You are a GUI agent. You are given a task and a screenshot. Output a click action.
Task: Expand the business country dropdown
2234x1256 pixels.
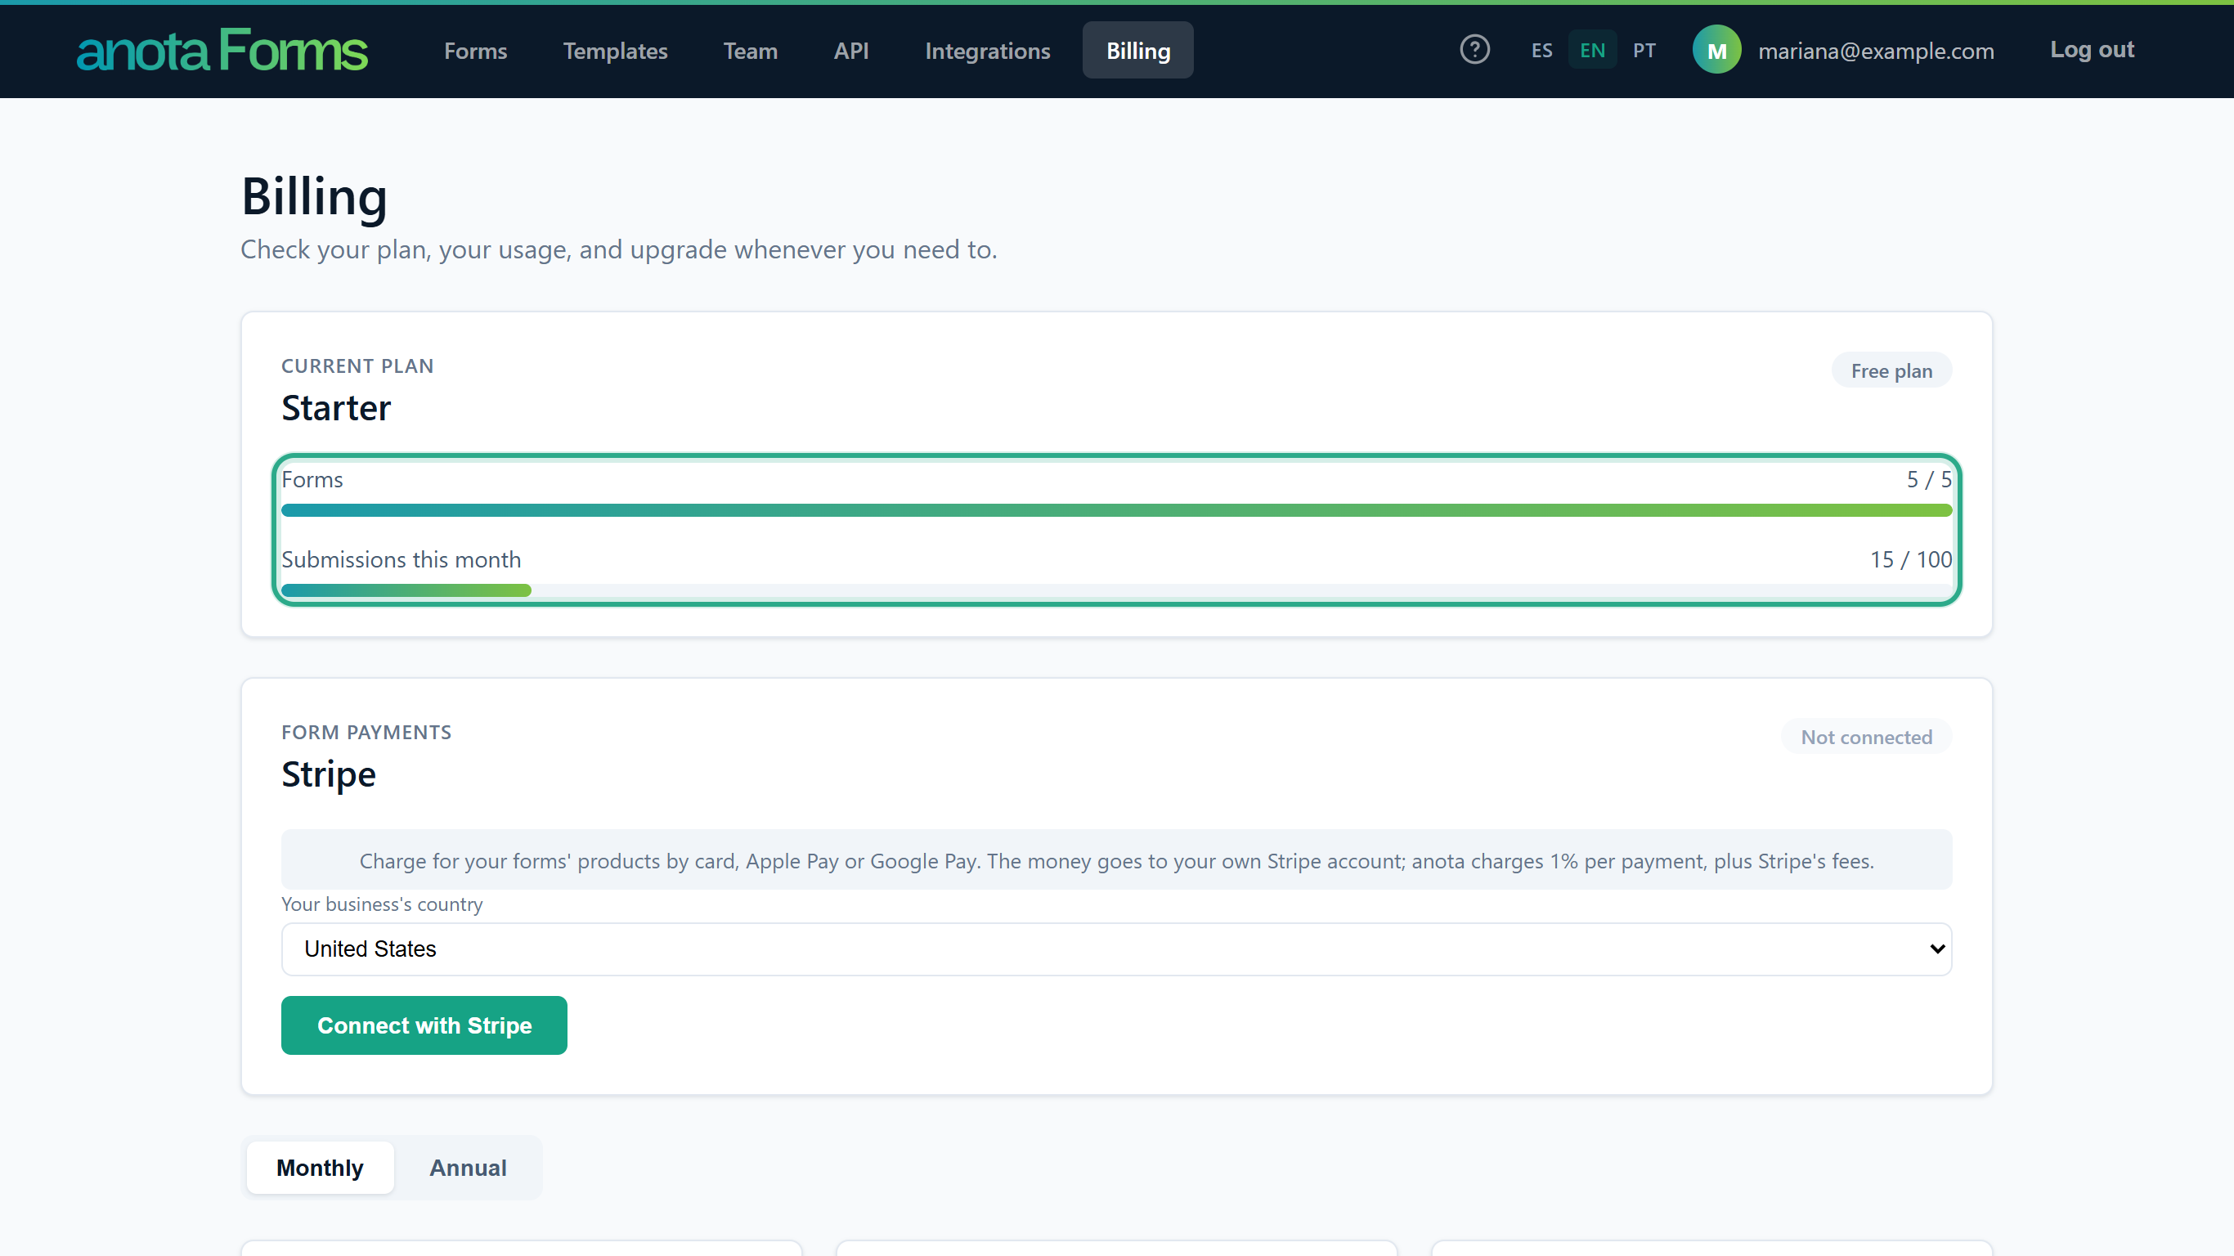tap(1116, 949)
